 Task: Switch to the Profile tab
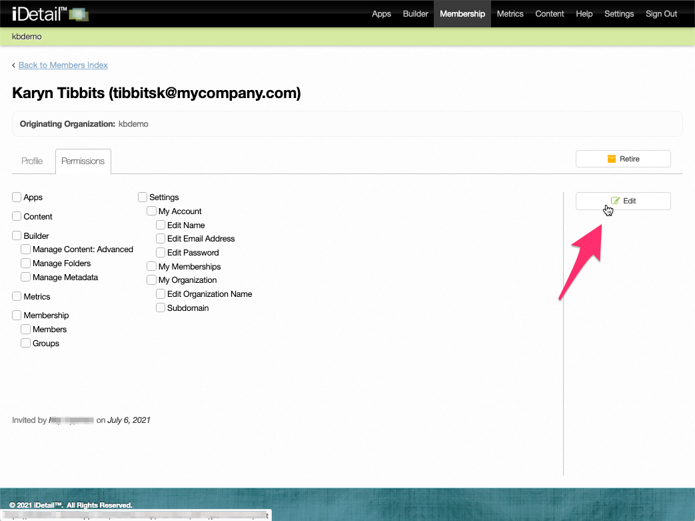click(32, 161)
